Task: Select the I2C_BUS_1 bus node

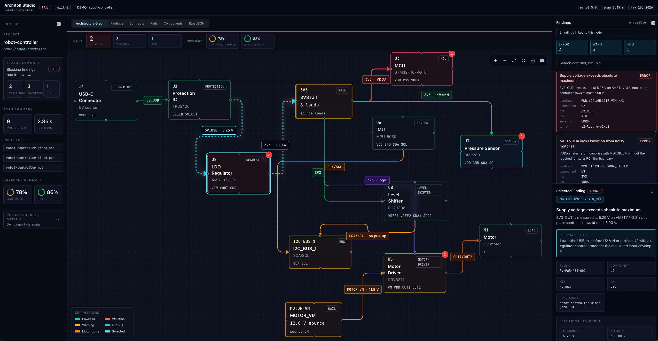Action: 320,252
